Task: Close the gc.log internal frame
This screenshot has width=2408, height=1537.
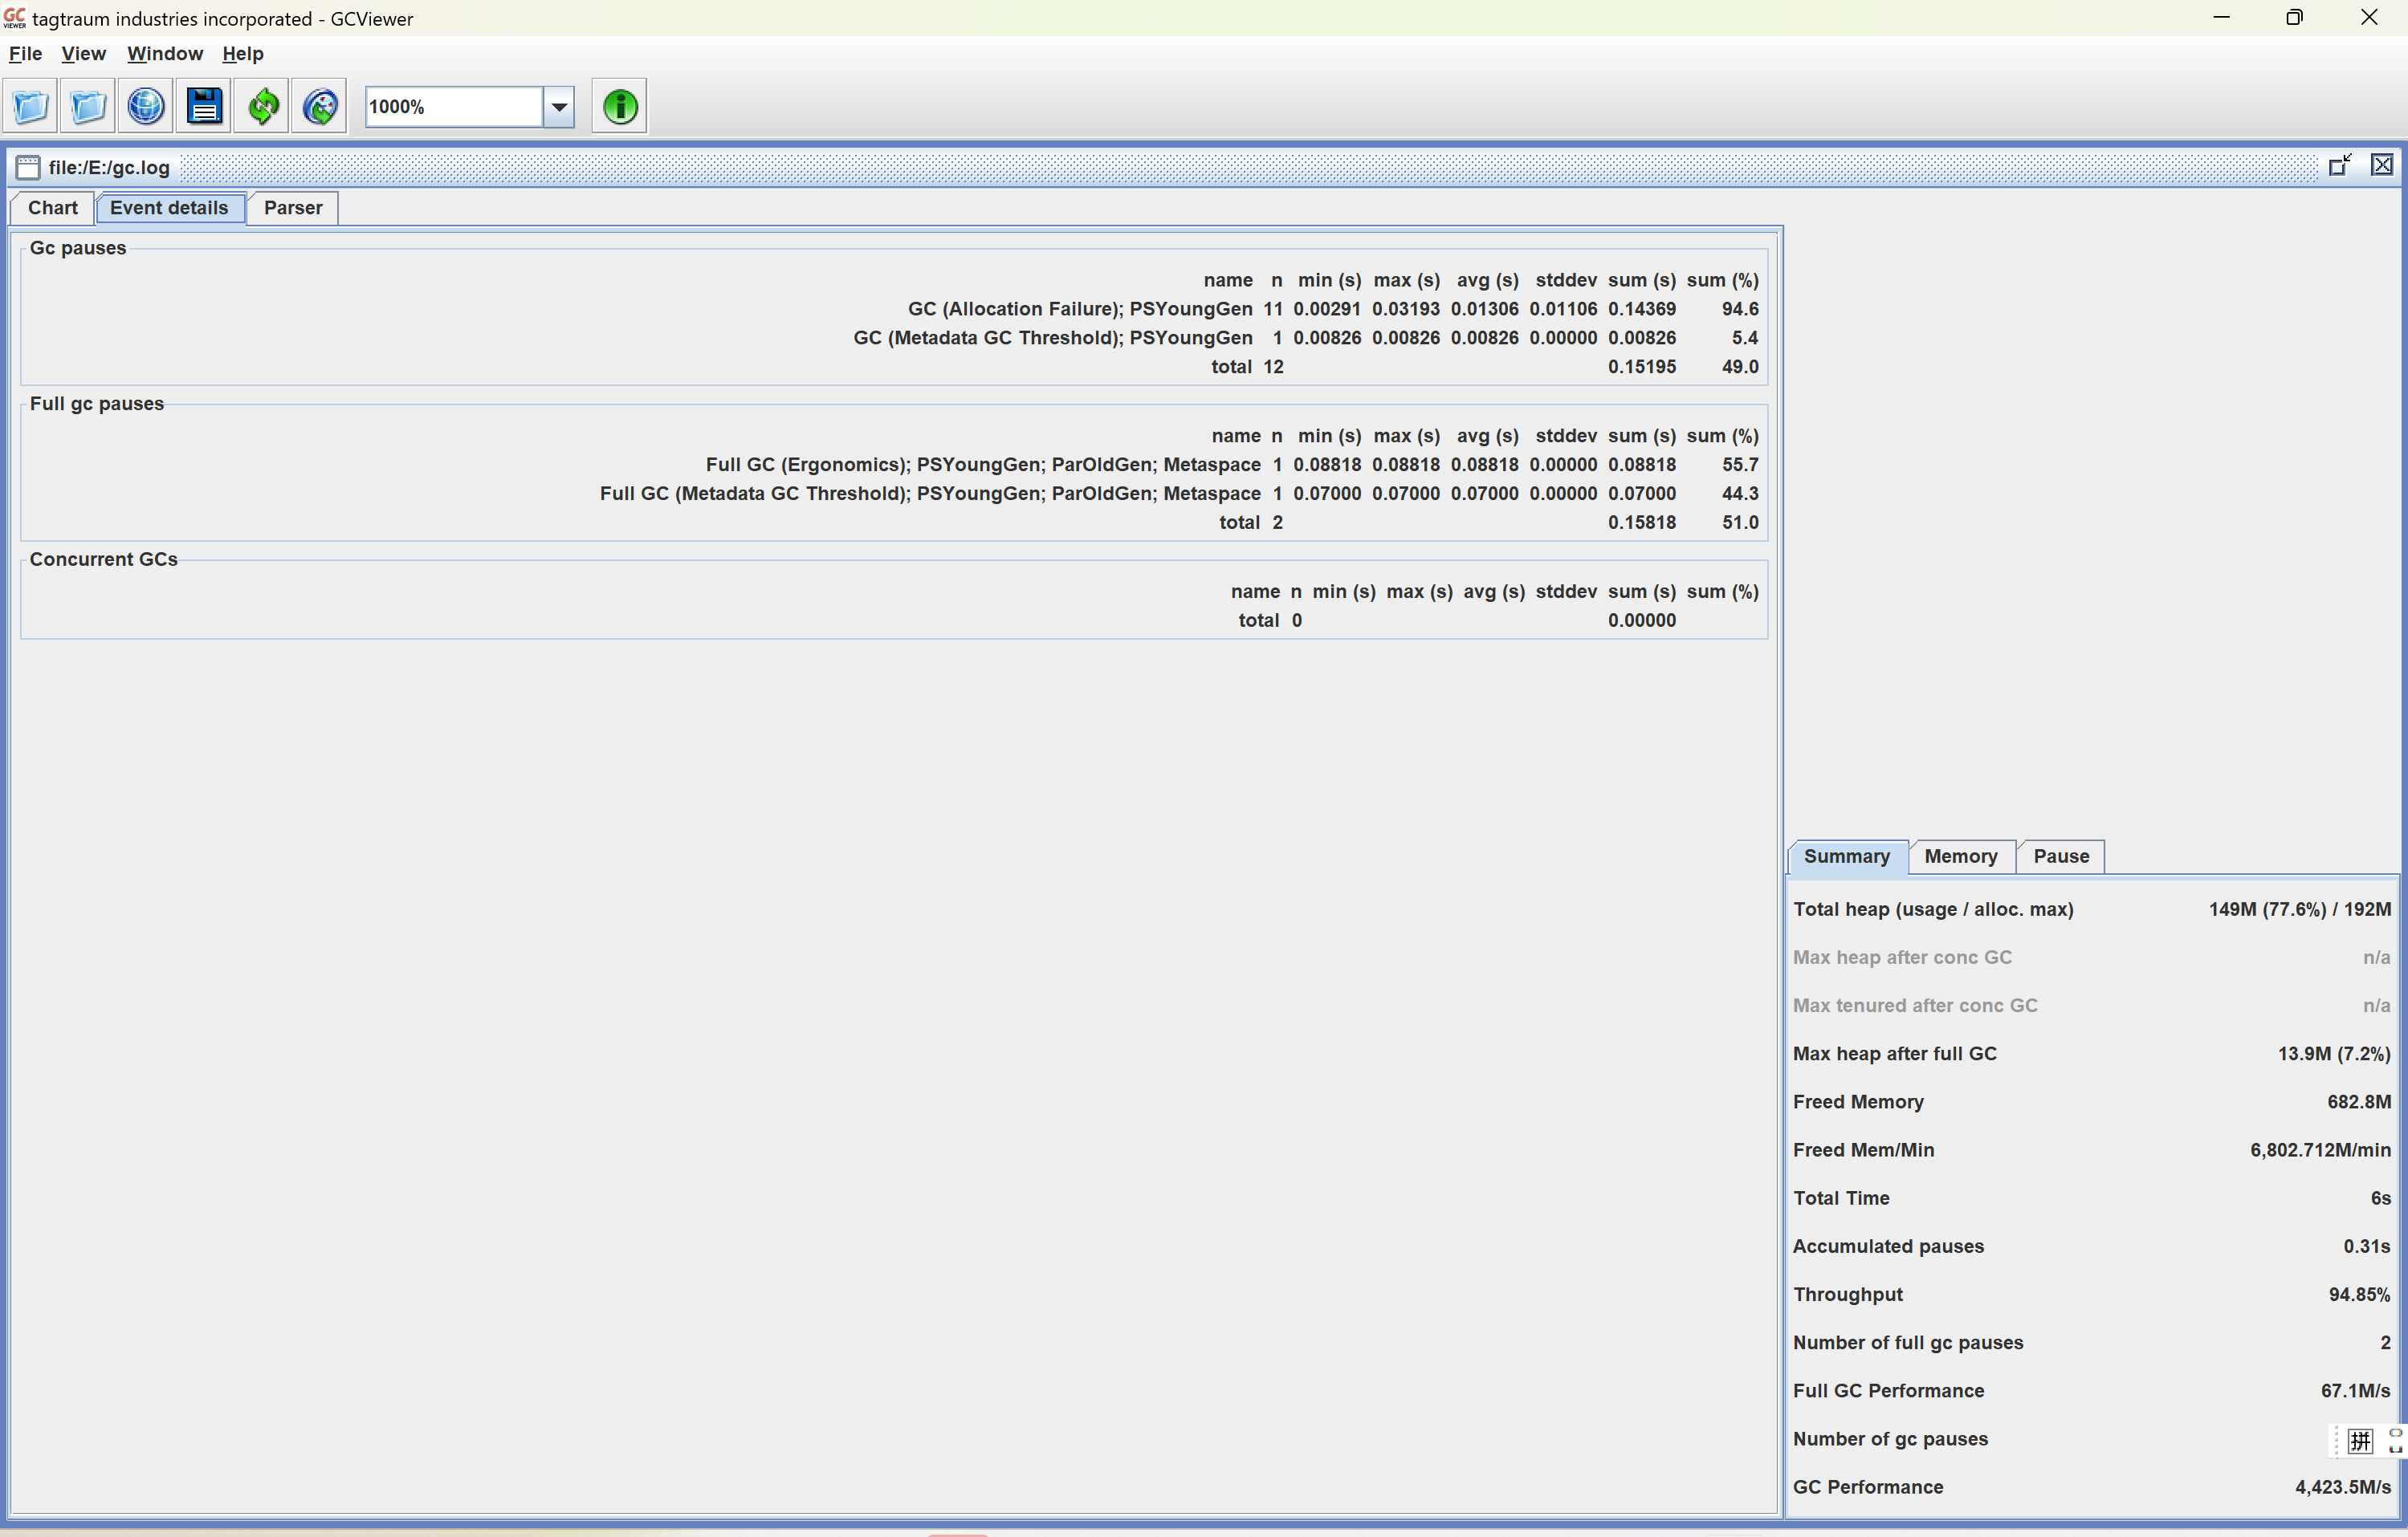Action: tap(2382, 166)
